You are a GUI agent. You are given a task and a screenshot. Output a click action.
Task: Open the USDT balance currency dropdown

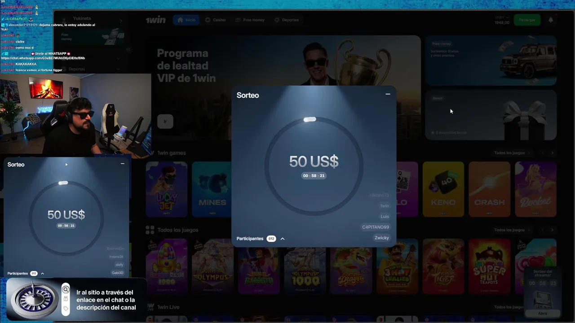(502, 20)
